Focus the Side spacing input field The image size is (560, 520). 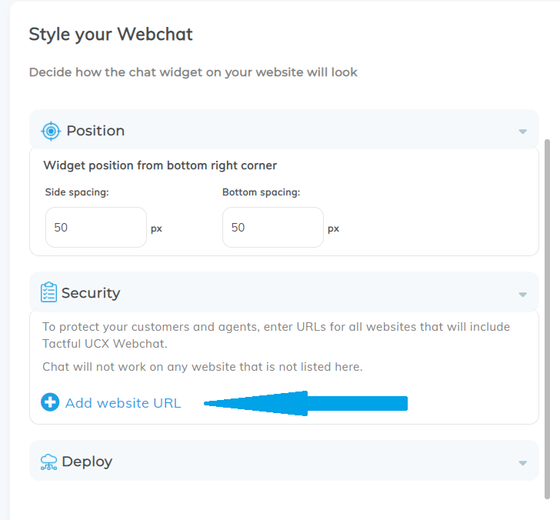[x=96, y=227]
